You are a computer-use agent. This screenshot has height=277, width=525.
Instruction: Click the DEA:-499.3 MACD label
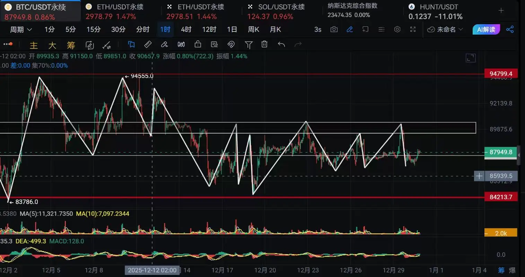pos(31,241)
